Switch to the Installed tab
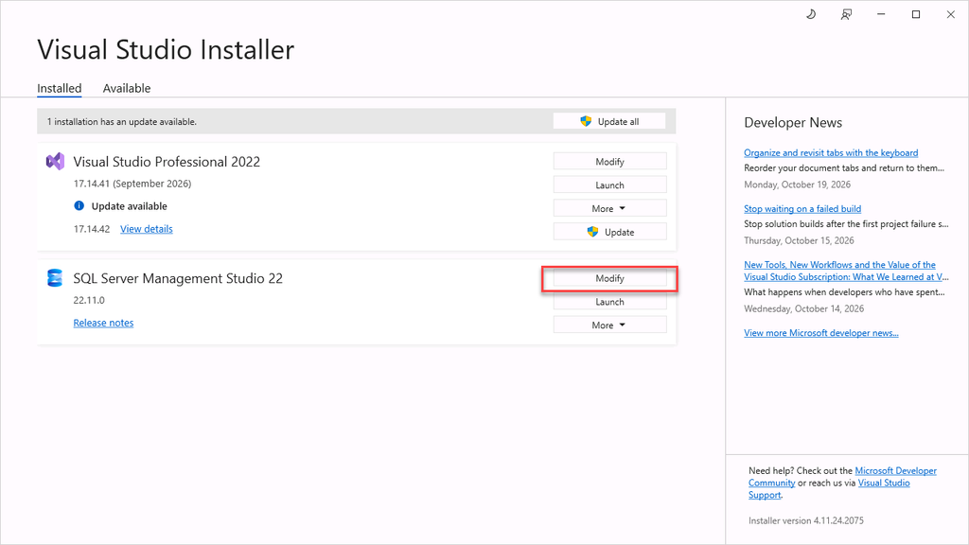969x545 pixels. 60,88
